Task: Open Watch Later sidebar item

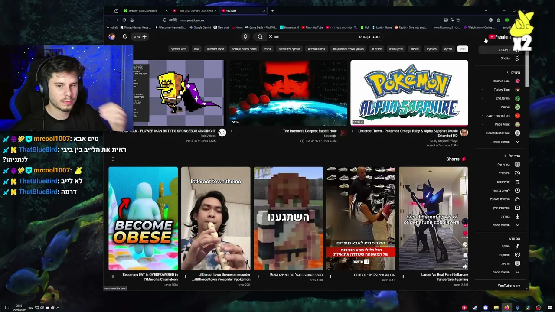Action: 501,191
